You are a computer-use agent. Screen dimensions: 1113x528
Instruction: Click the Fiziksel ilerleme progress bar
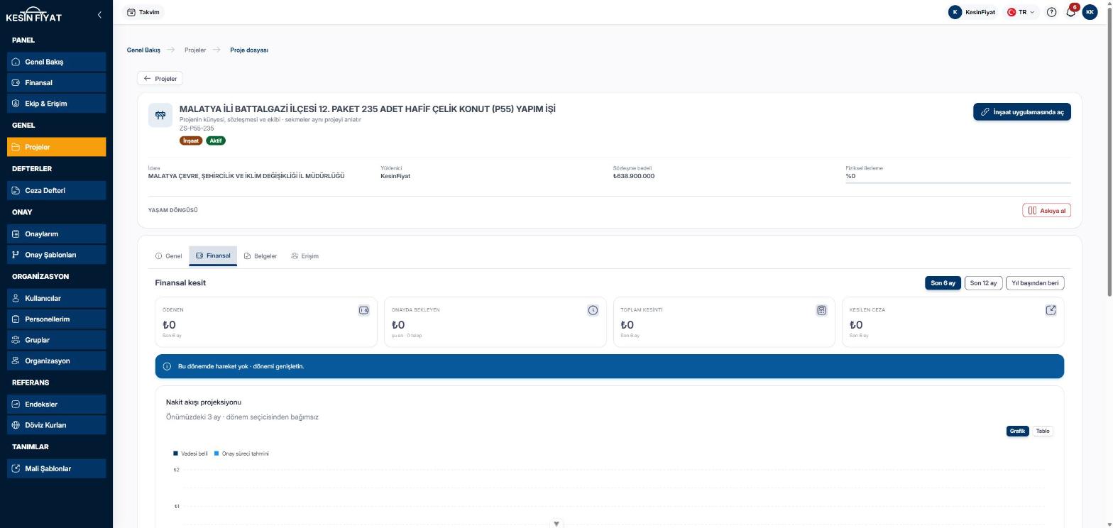[x=958, y=182]
